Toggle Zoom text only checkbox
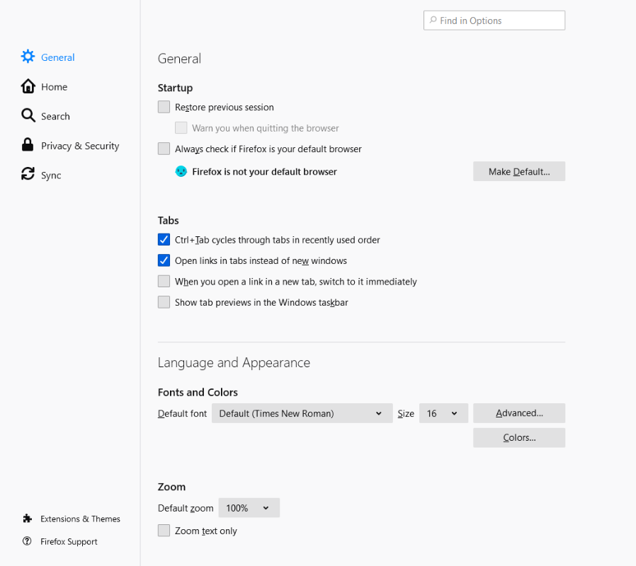 [x=164, y=531]
